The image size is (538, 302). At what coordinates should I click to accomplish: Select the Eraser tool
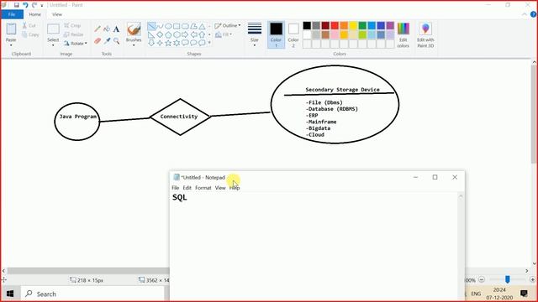point(98,41)
